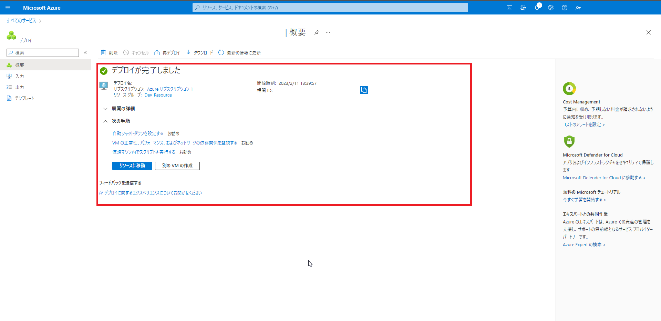Image resolution: width=661 pixels, height=321 pixels.
Task: Open the help question mark
Action: click(x=565, y=8)
